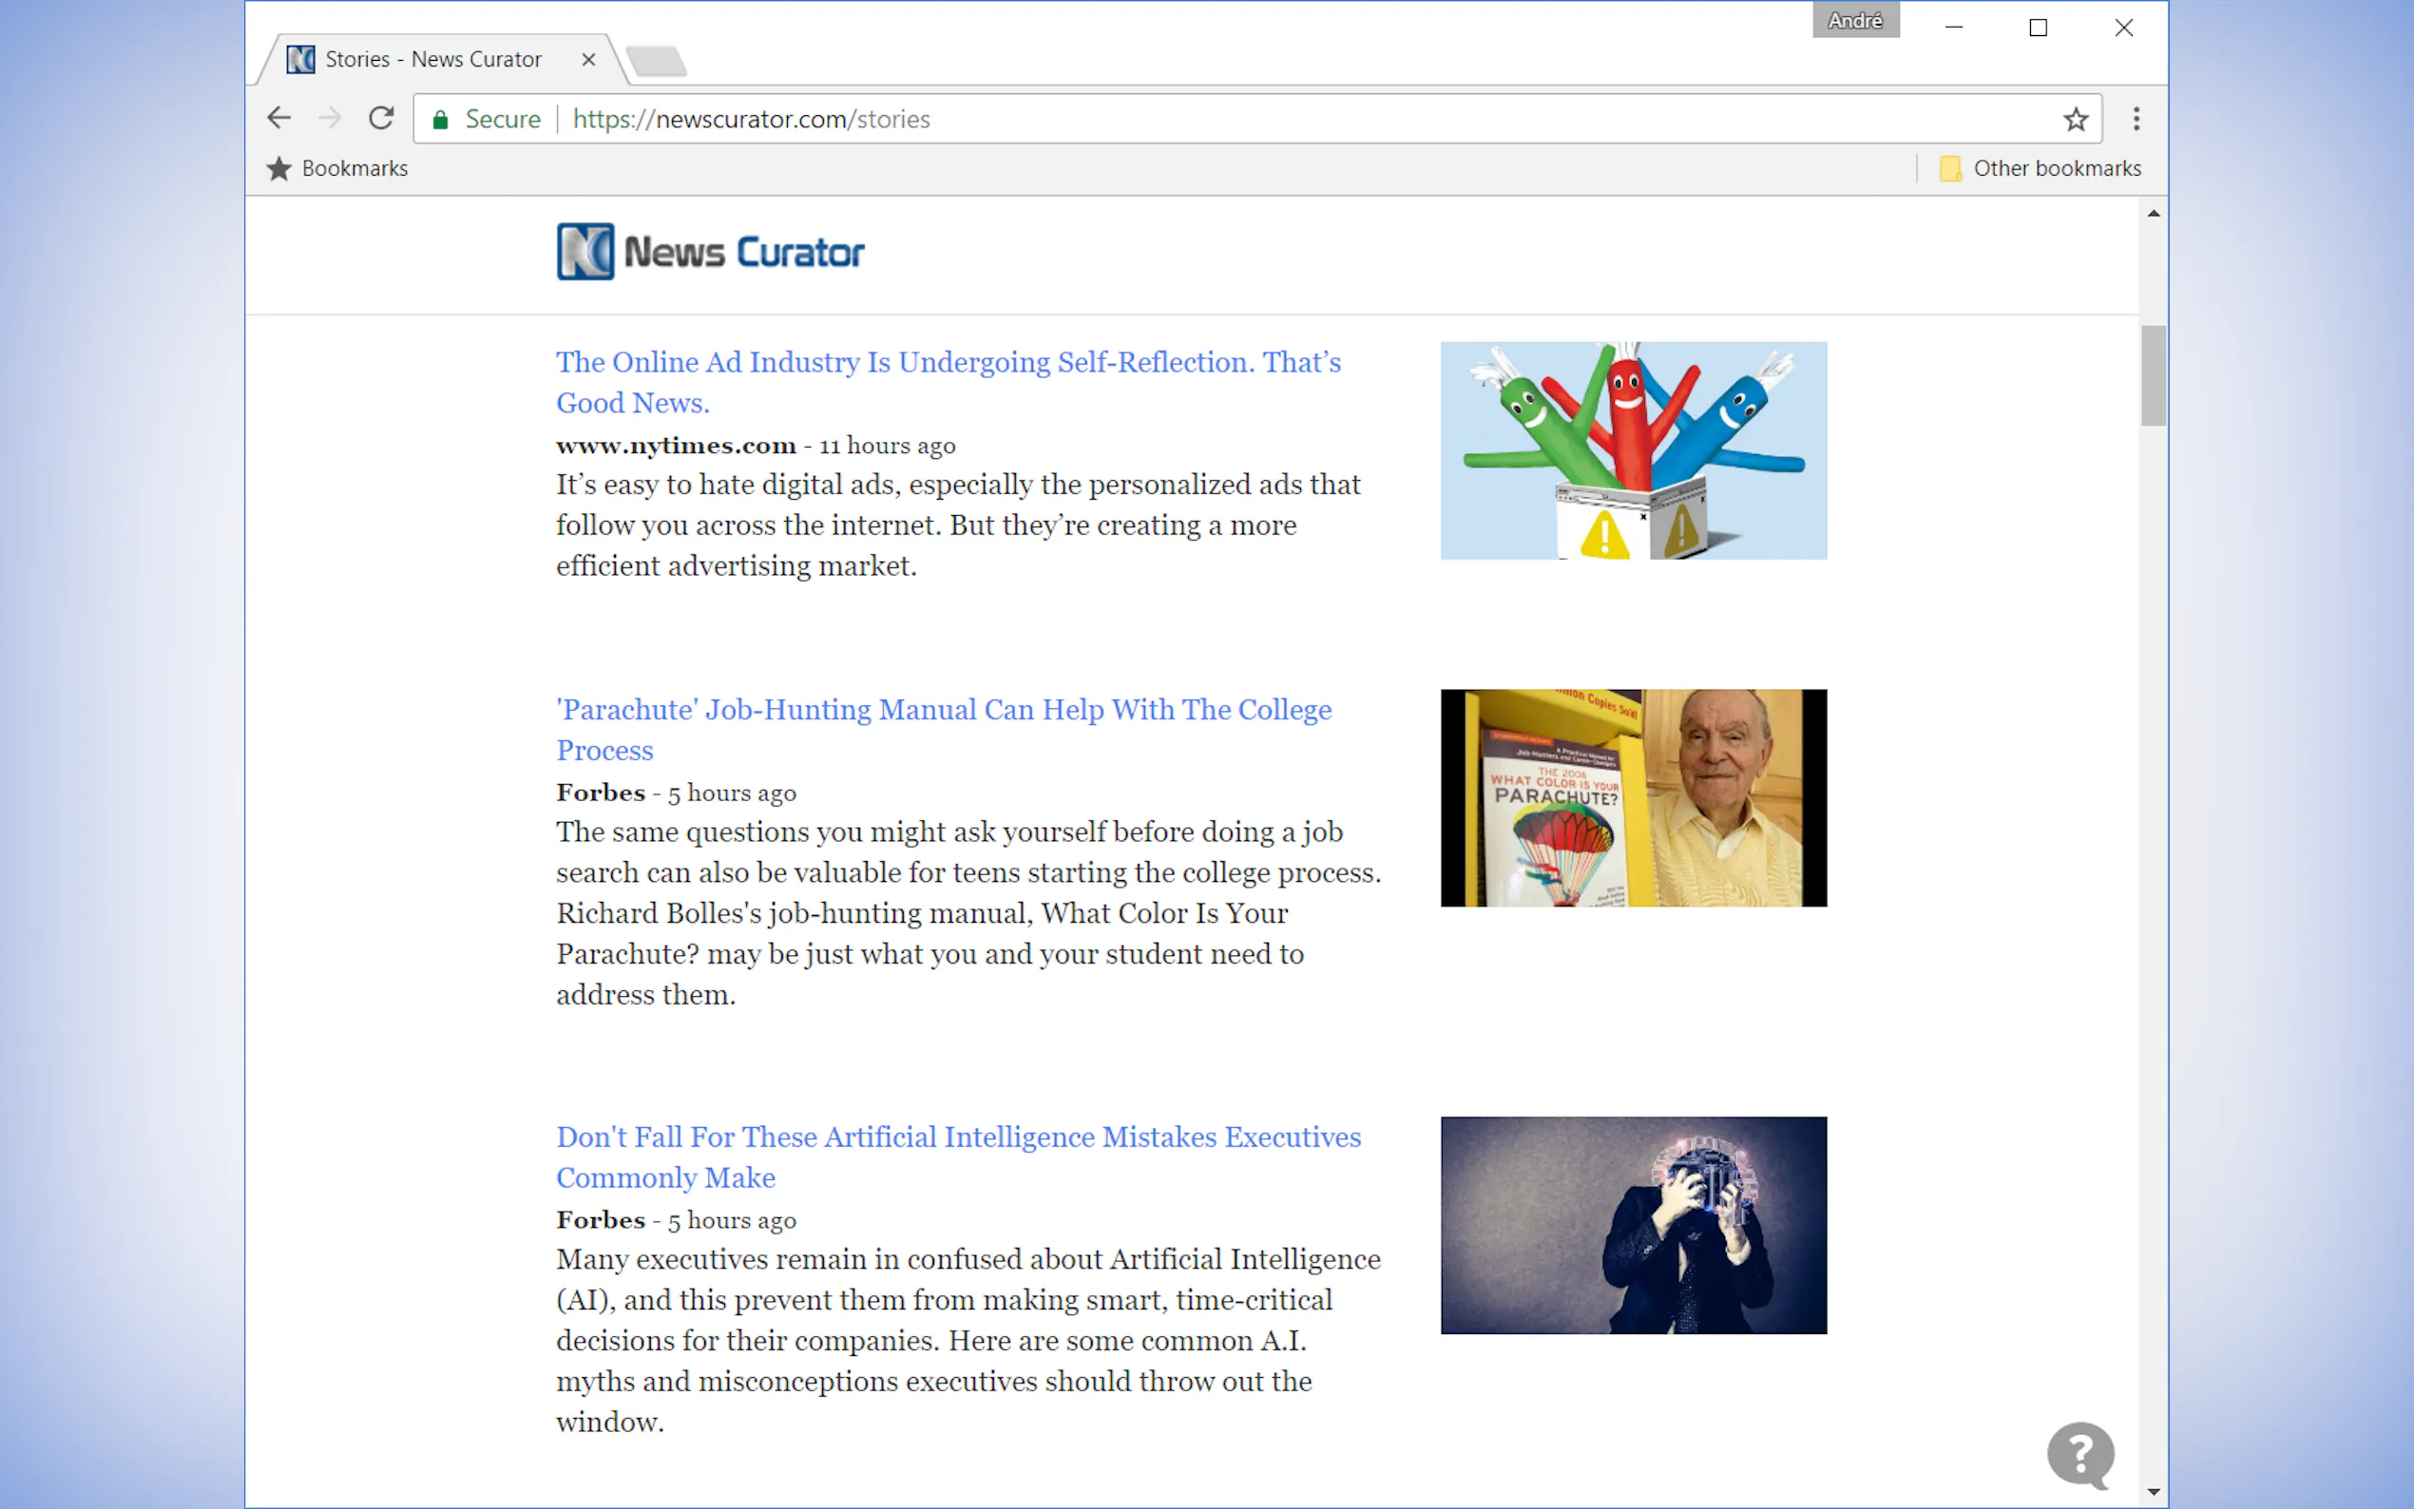
Task: Bookmark this page with star icon
Action: tap(2076, 120)
